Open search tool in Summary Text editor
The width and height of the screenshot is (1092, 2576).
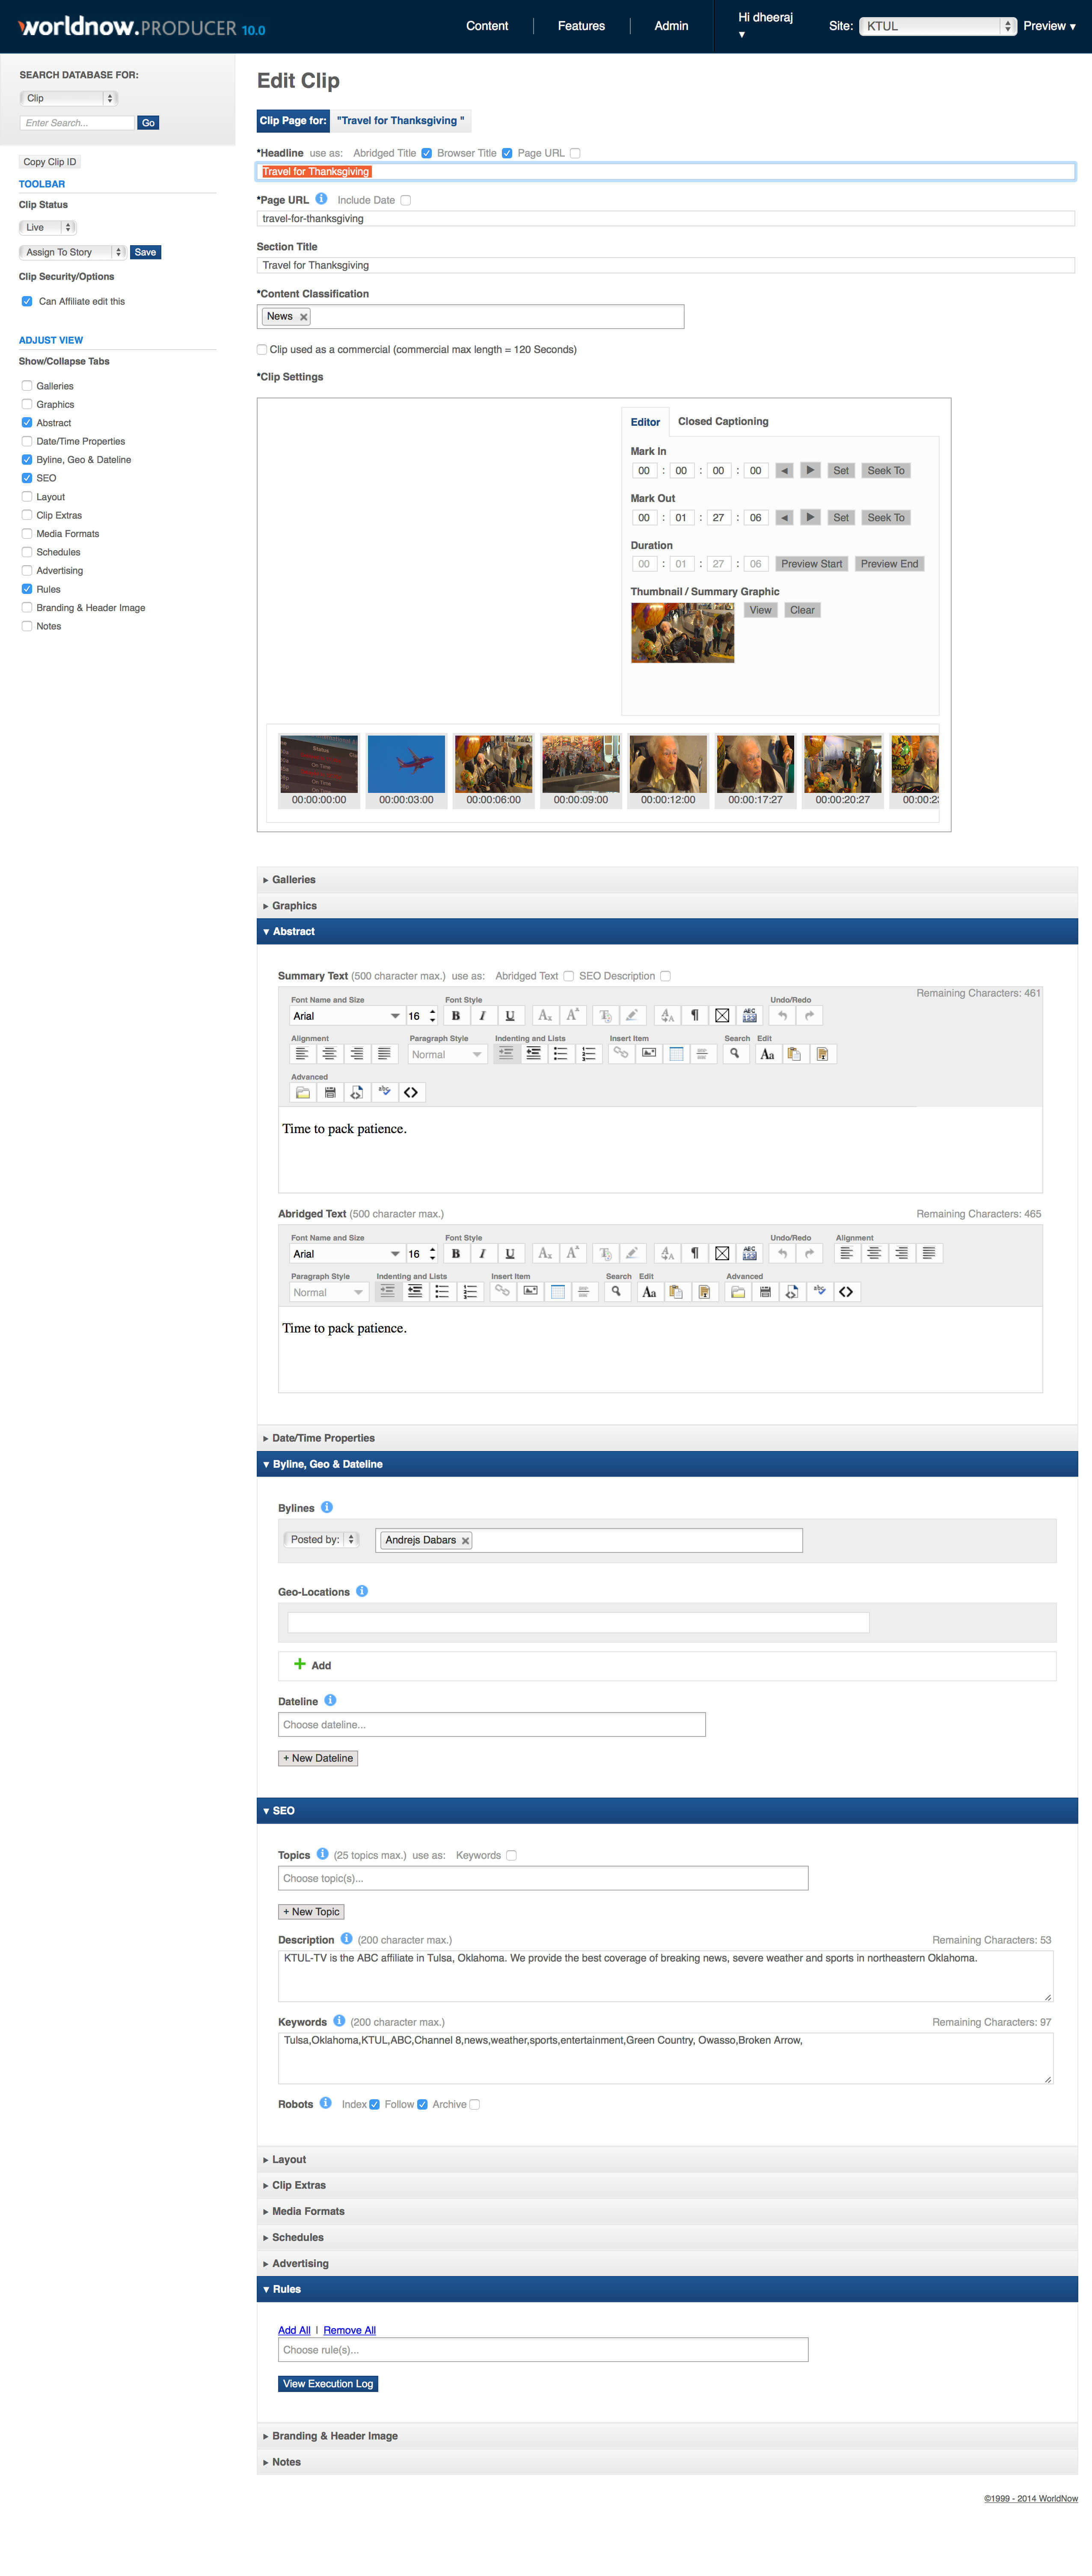(735, 1054)
